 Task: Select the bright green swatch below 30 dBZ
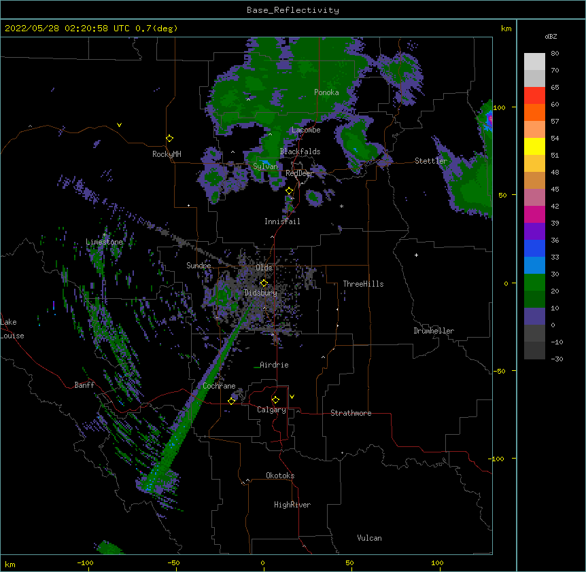click(534, 283)
